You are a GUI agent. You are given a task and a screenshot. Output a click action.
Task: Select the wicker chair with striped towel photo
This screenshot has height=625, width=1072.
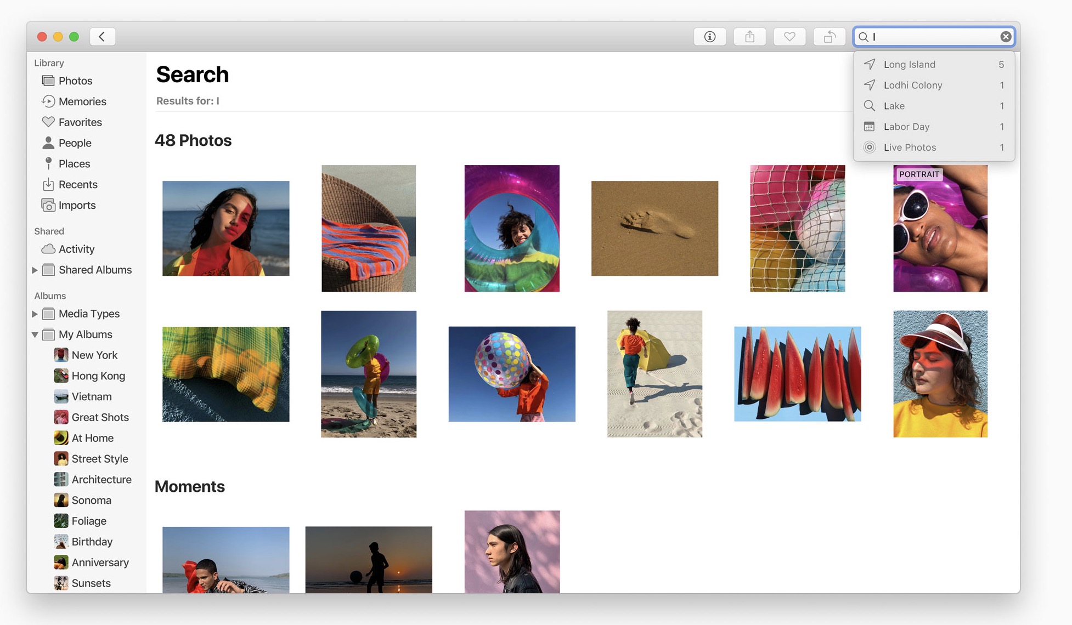tap(369, 229)
